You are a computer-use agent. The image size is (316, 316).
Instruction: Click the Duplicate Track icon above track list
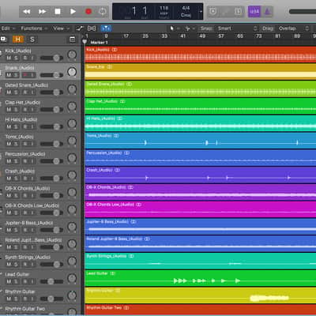coord(3,39)
